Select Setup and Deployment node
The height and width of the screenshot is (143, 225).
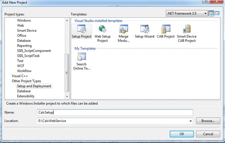(34, 86)
